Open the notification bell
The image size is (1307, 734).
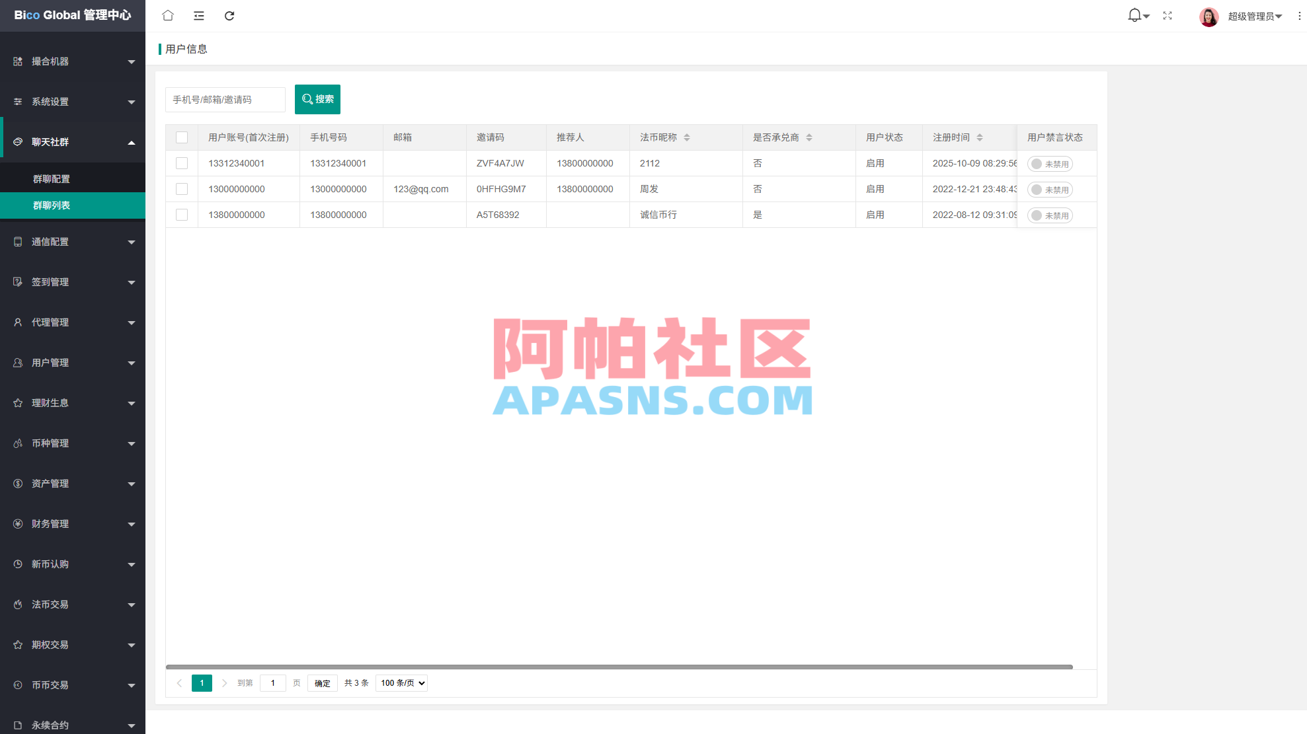pos(1133,15)
